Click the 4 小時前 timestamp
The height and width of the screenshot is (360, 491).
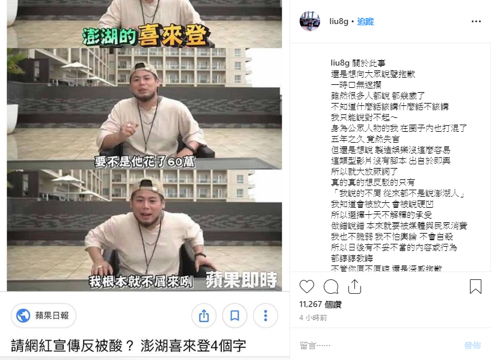(313, 318)
